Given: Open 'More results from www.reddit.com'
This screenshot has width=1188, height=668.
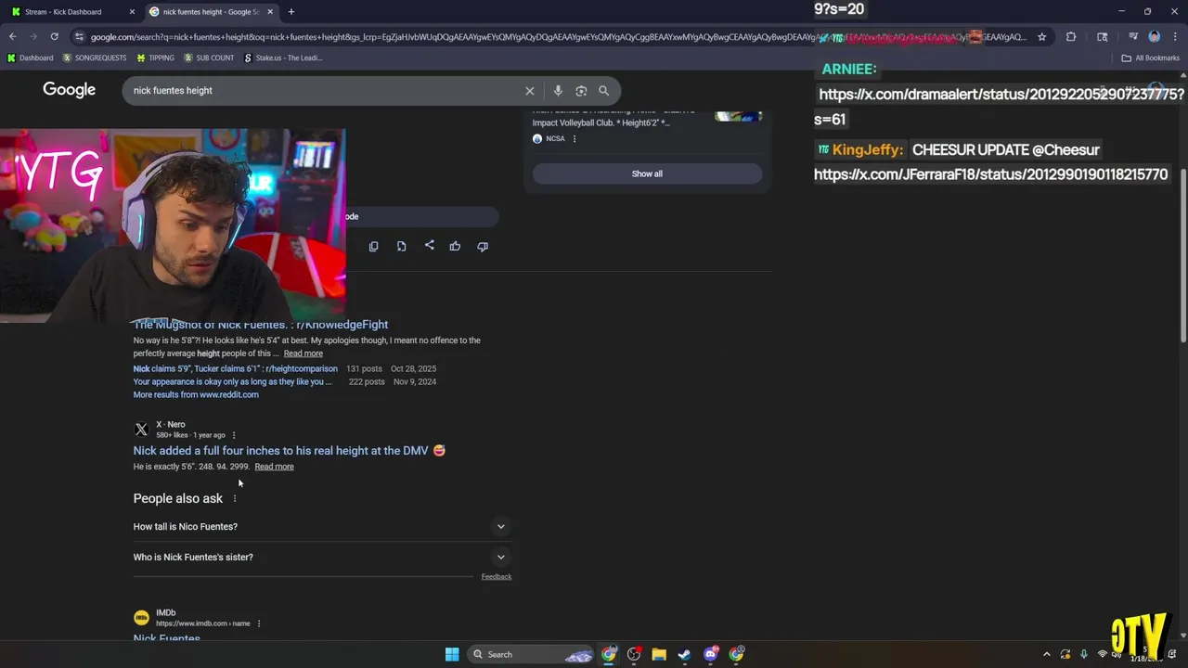Looking at the screenshot, I should coord(196,394).
